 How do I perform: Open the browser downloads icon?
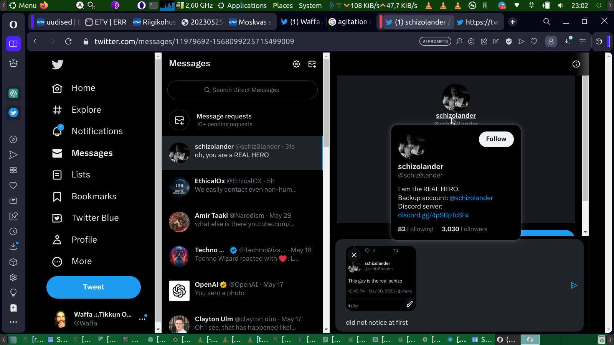coord(567,41)
